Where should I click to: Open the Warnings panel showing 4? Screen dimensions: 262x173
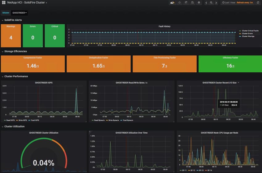(11, 36)
